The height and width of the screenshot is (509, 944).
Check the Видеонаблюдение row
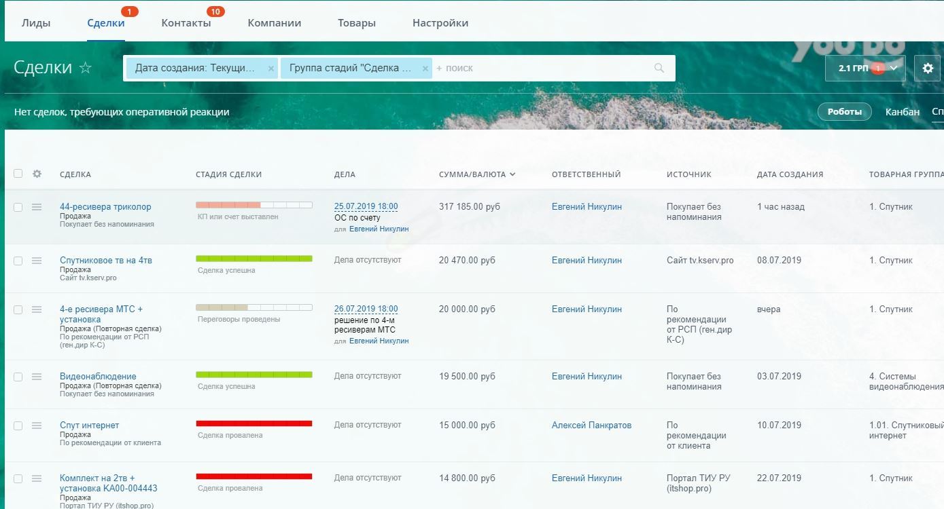pos(18,377)
